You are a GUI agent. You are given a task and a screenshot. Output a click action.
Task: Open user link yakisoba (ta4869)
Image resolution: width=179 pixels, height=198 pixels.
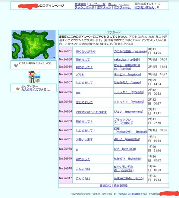[x=127, y=60]
